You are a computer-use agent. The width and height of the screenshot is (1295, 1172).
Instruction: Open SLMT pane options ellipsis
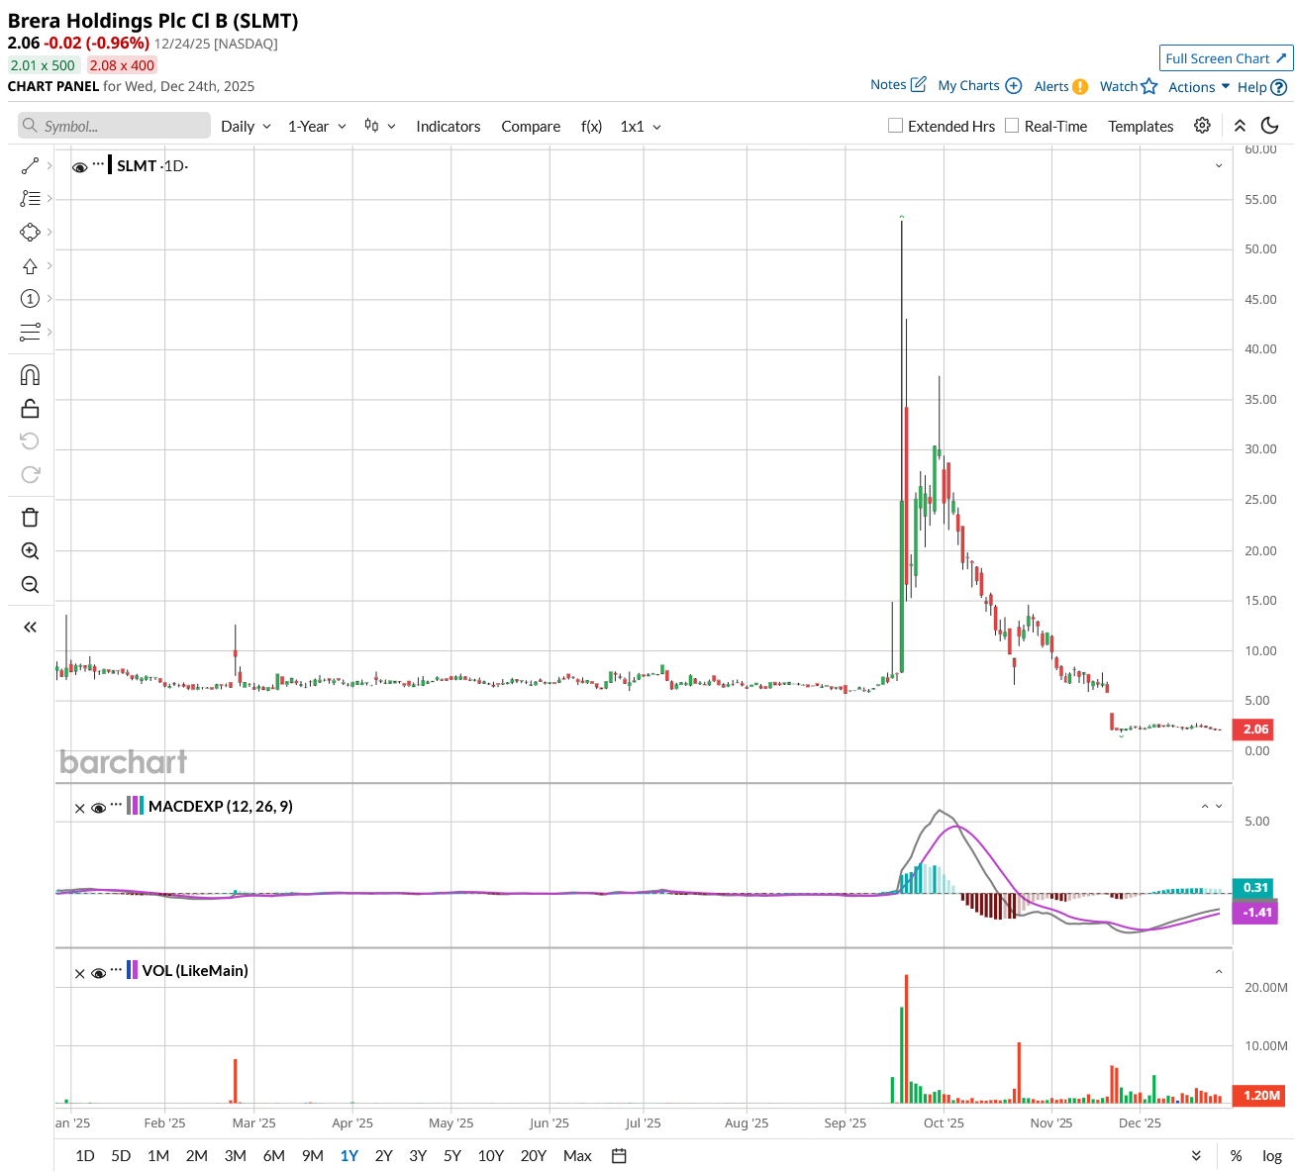click(98, 163)
